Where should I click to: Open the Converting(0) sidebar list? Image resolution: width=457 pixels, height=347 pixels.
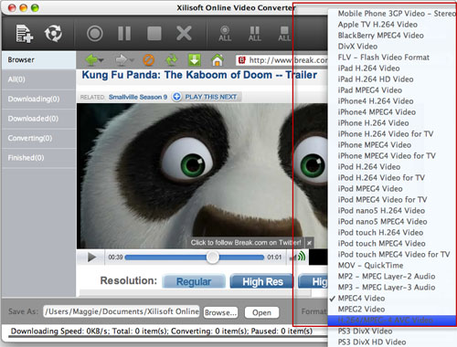point(38,138)
